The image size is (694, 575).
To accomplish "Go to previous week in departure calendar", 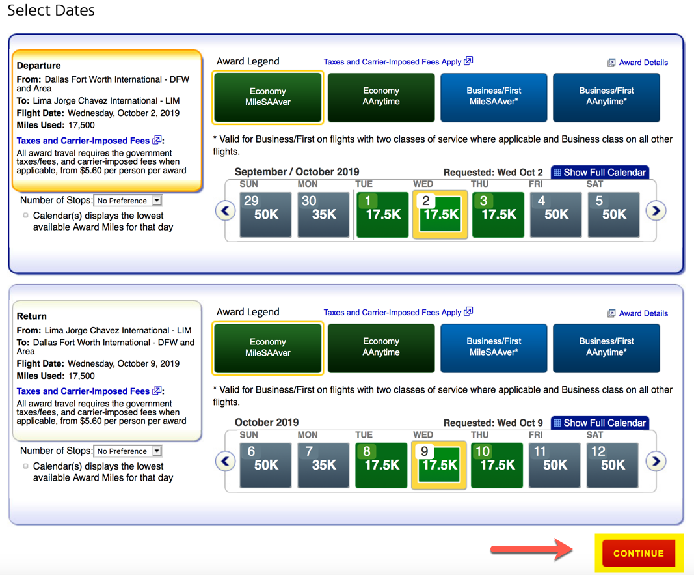I will click(225, 211).
